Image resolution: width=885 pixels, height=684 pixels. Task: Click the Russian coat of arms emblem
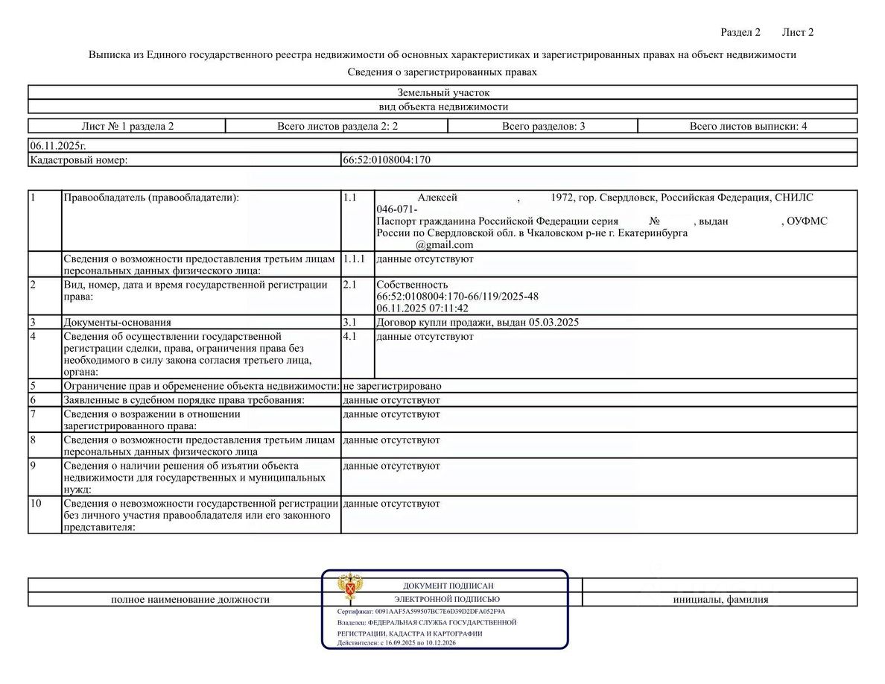351,586
